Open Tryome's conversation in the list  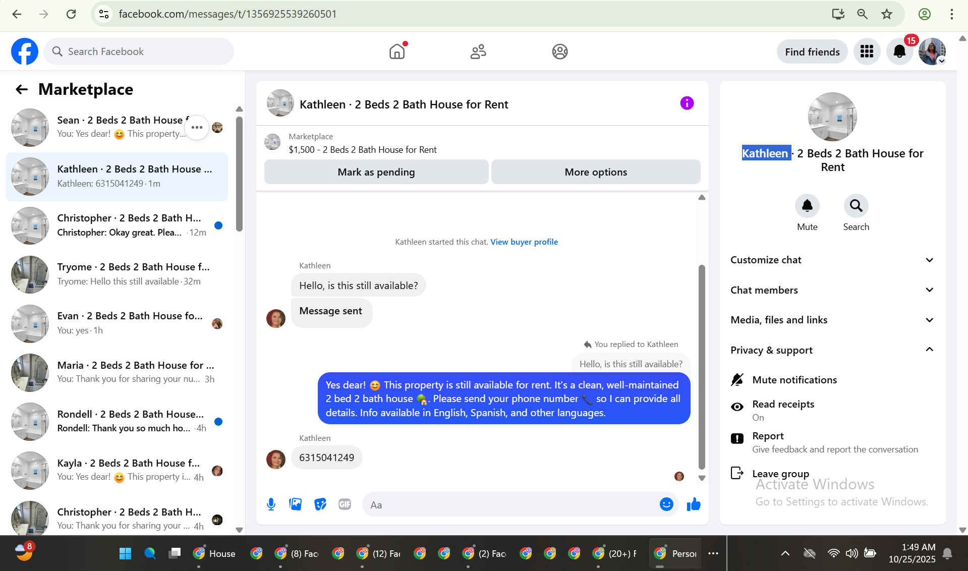click(117, 274)
